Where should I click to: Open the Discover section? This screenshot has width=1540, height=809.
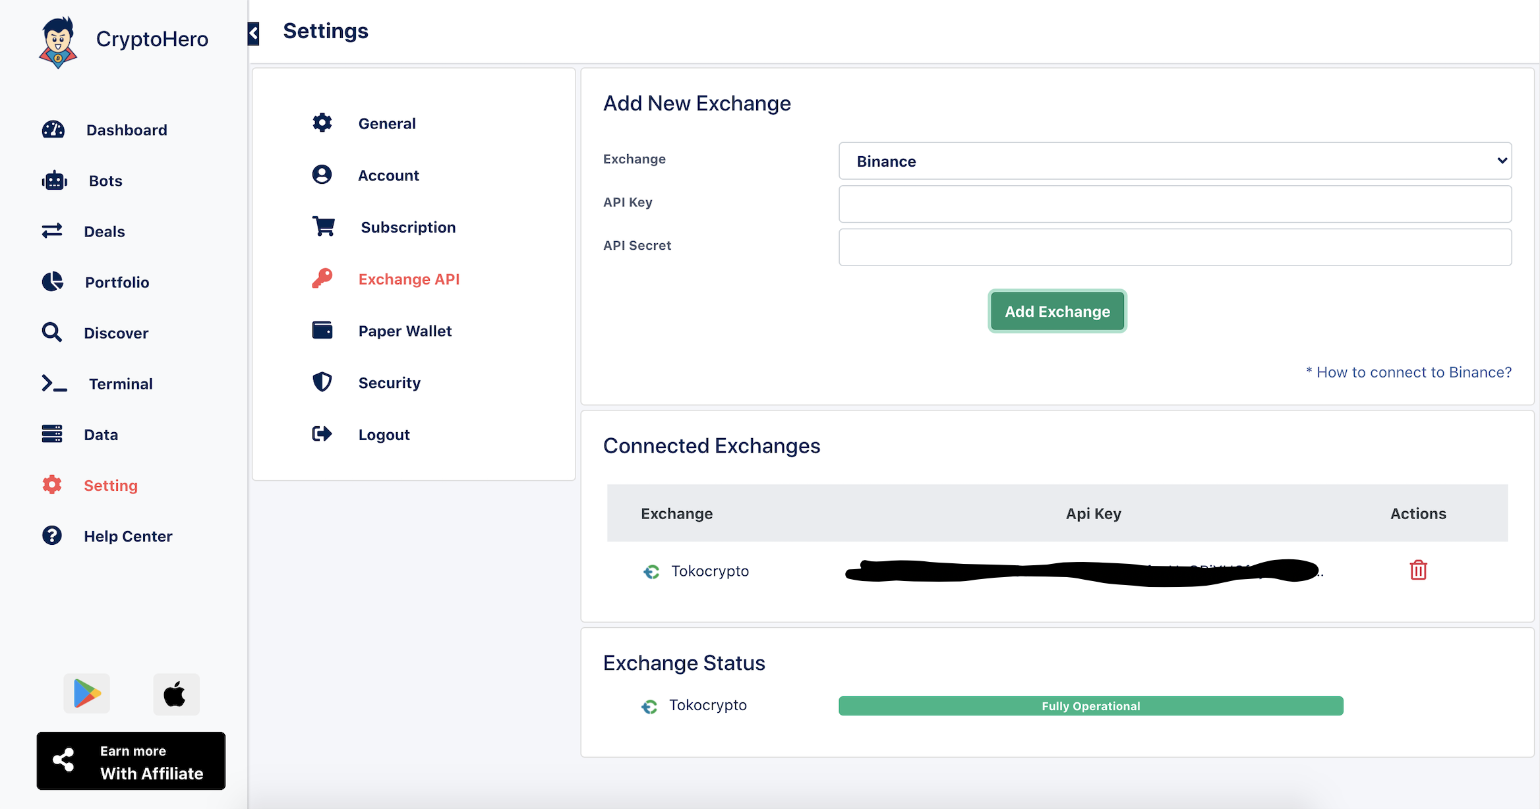coord(116,333)
